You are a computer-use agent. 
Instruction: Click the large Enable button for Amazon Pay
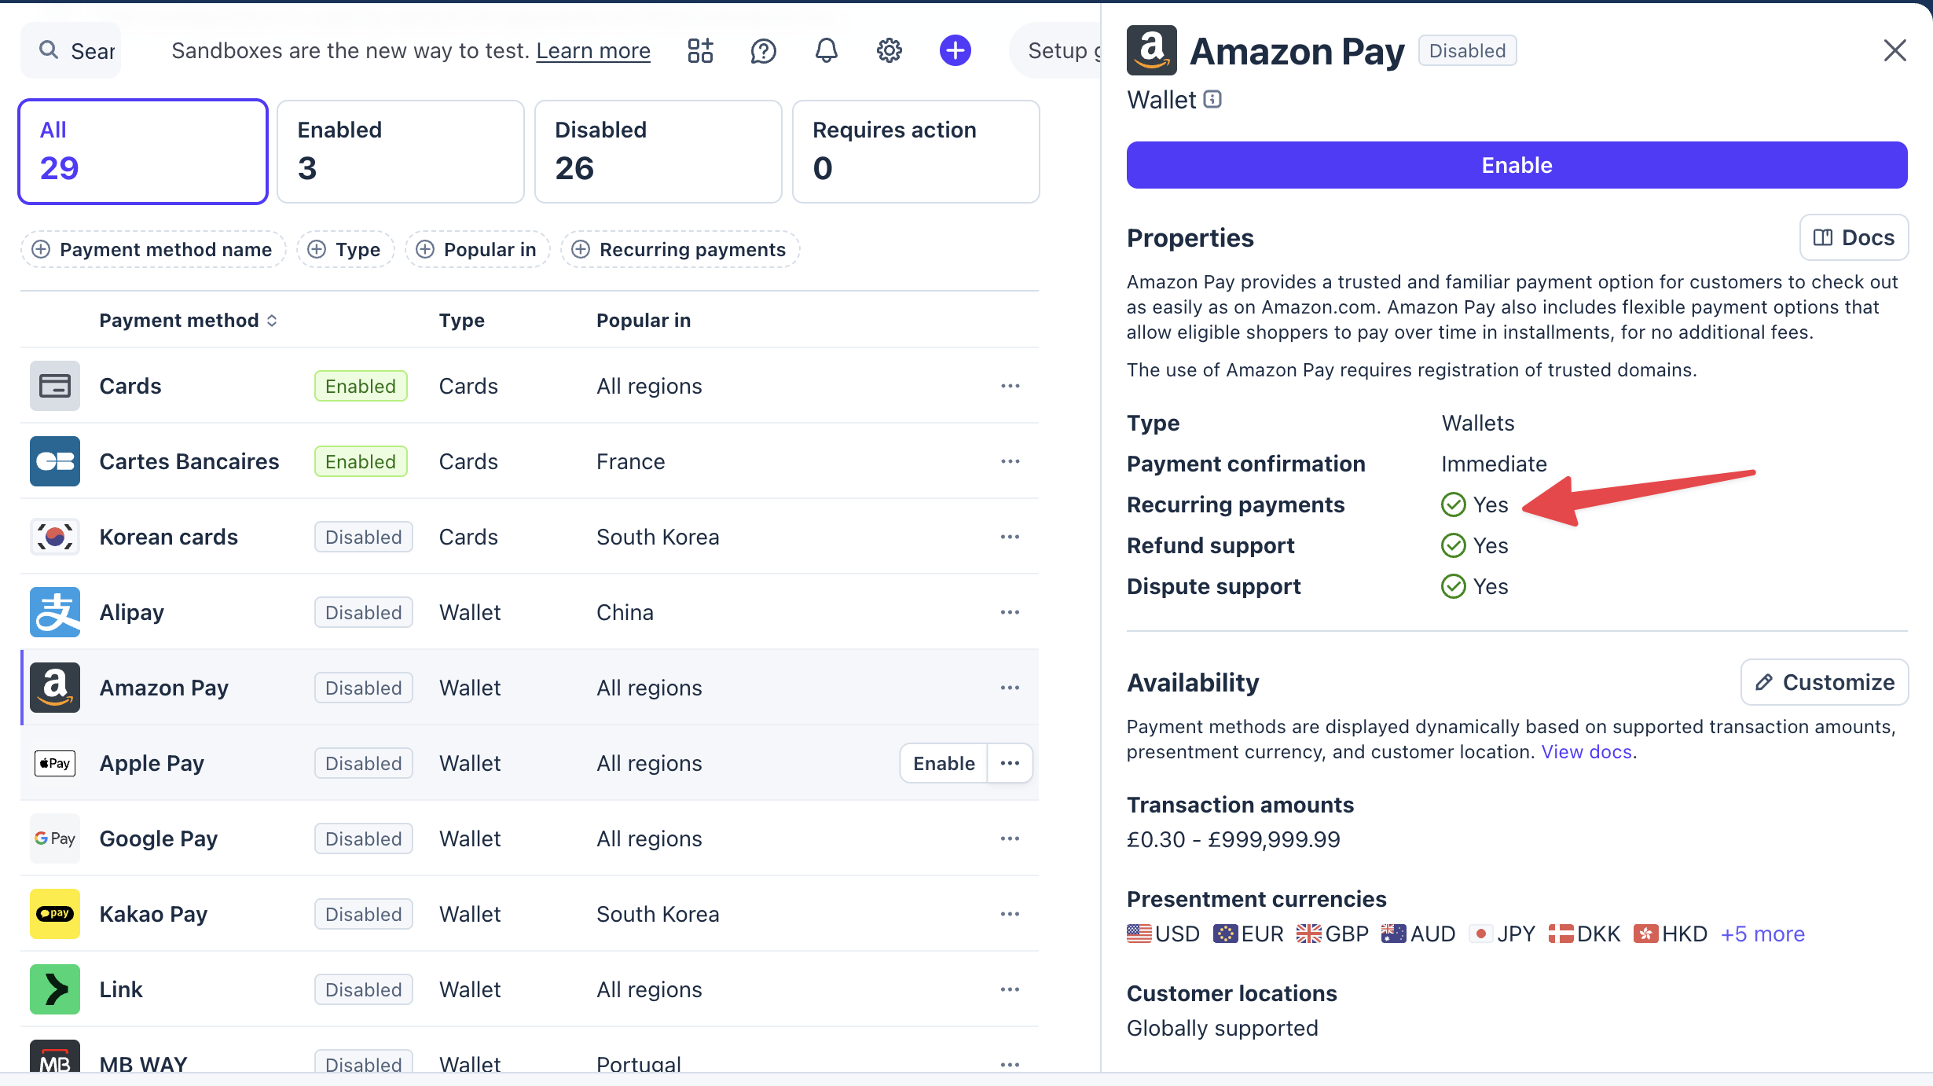[x=1517, y=165]
